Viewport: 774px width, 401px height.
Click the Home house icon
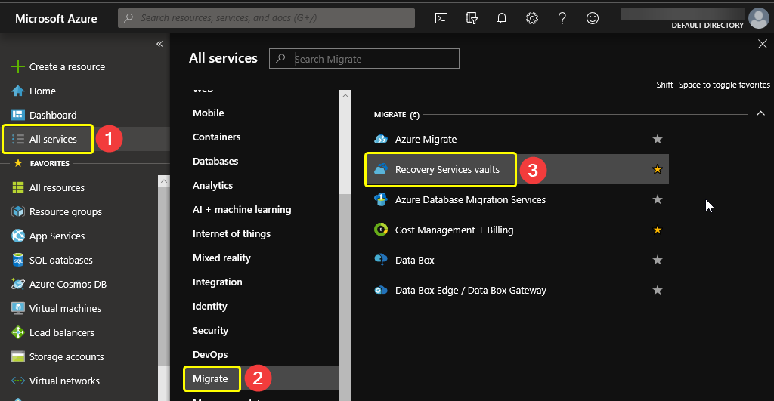pos(18,91)
